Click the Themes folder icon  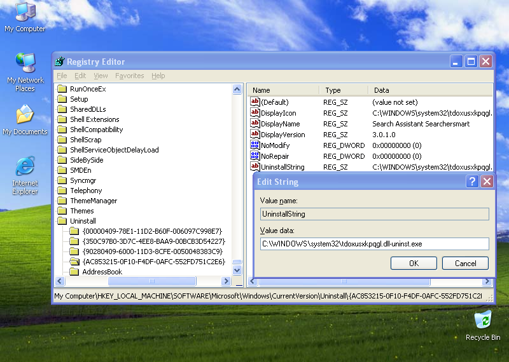[x=62, y=211]
